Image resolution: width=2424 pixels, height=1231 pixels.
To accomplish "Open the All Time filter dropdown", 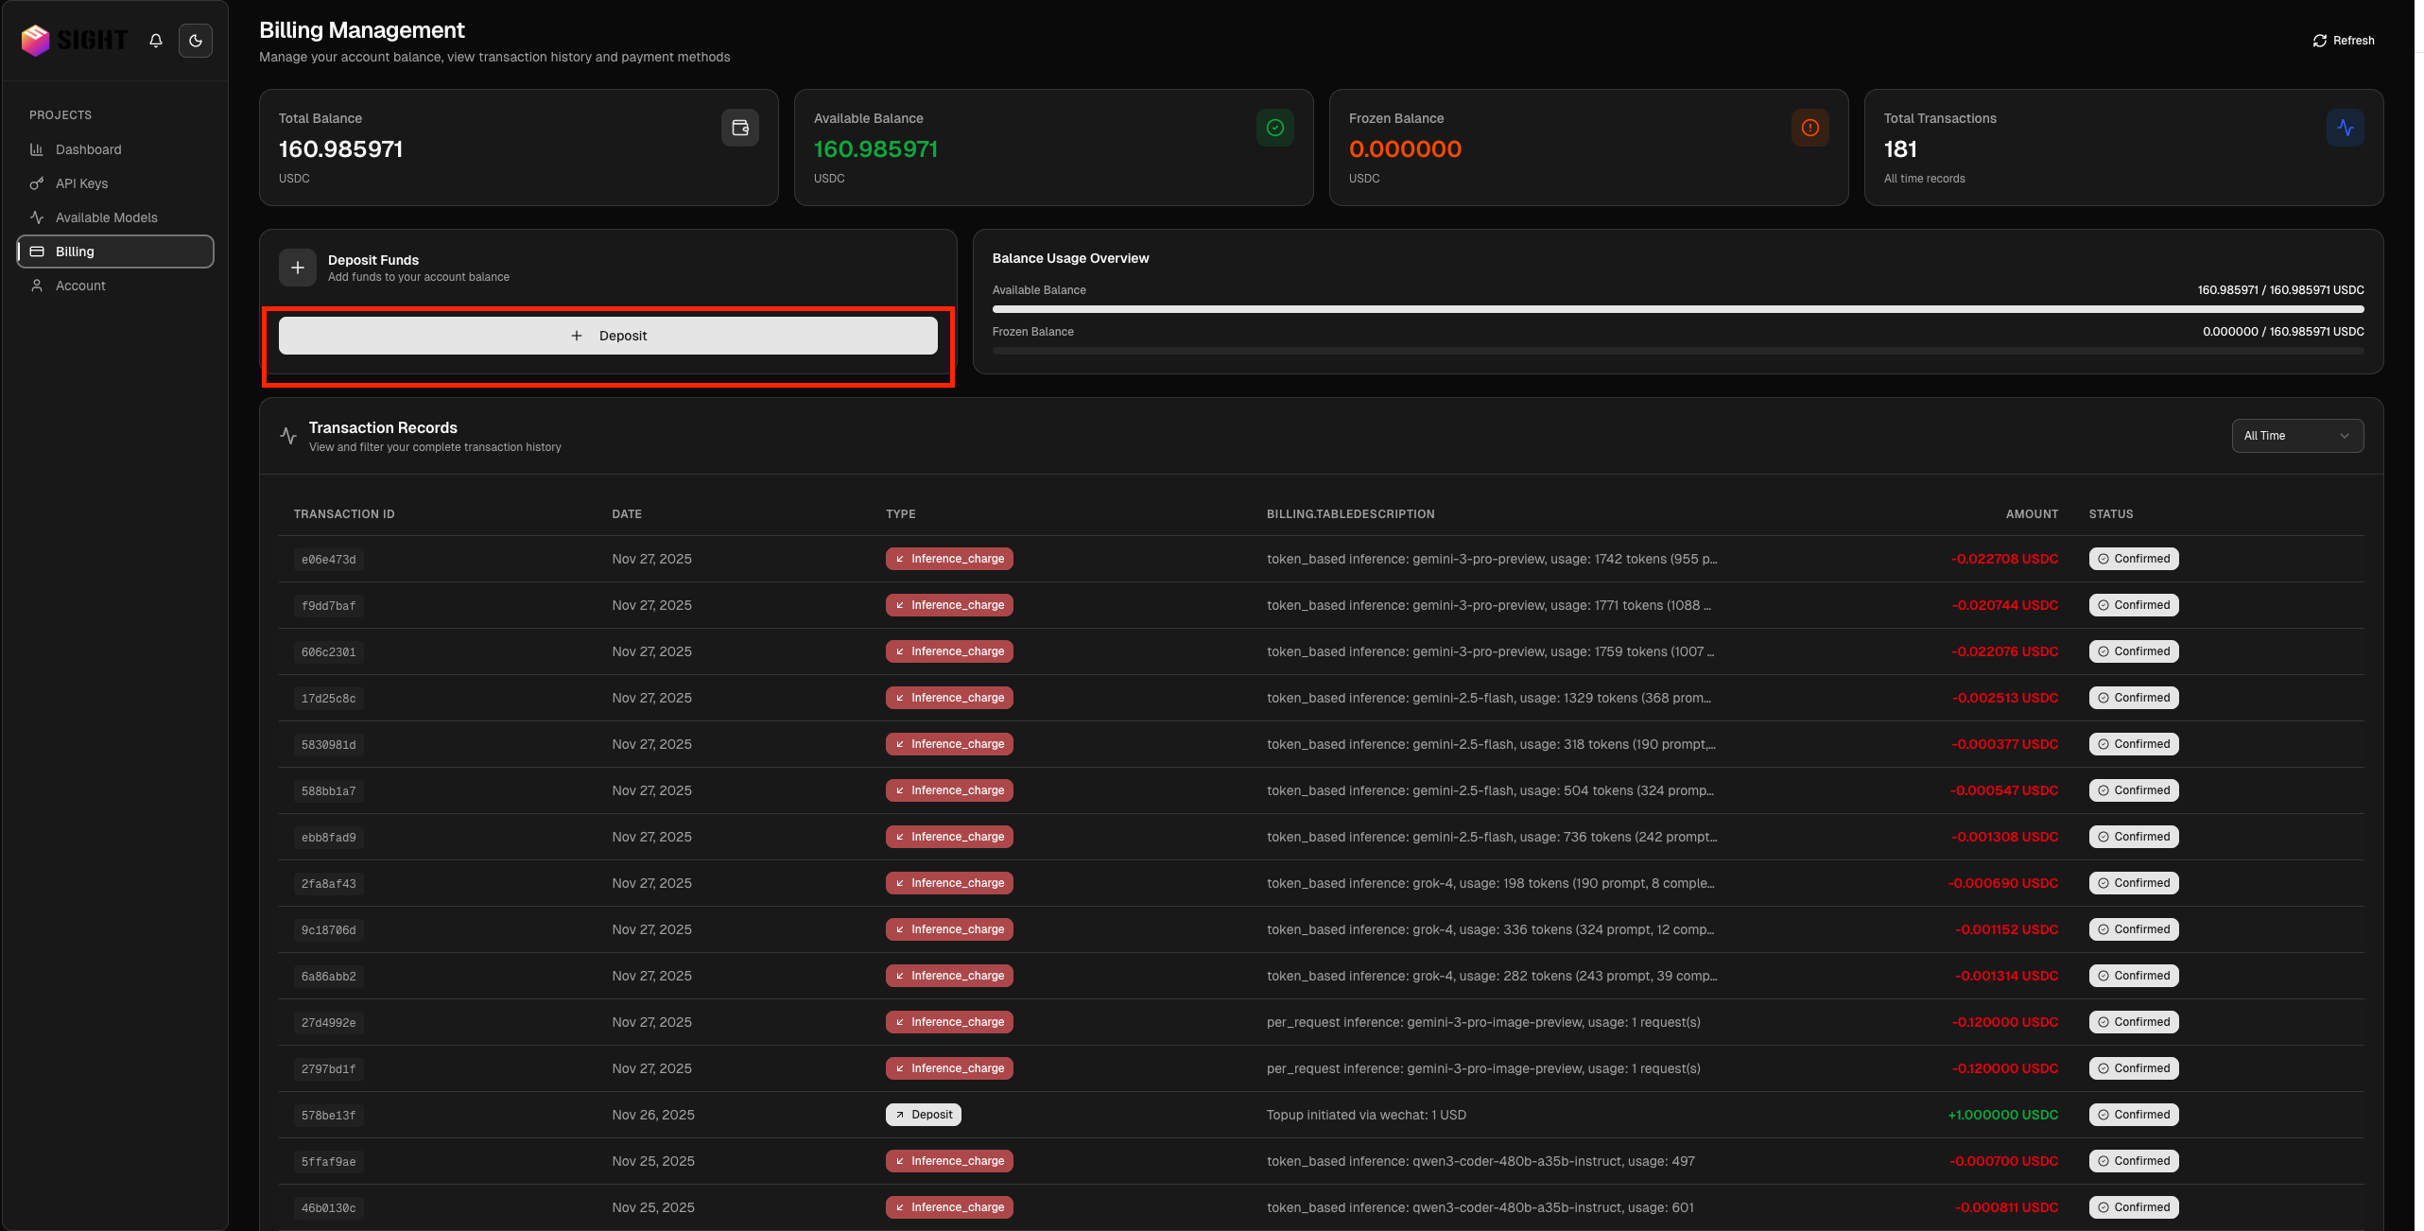I will pos(2297,436).
